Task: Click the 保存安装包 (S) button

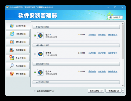Action: (96, 91)
